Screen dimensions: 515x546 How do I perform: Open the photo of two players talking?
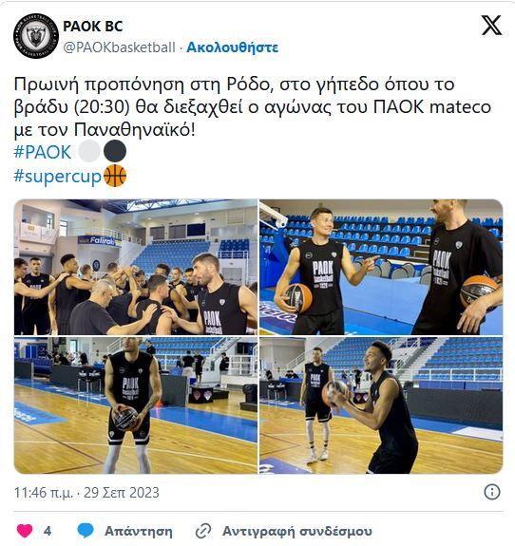point(381,267)
